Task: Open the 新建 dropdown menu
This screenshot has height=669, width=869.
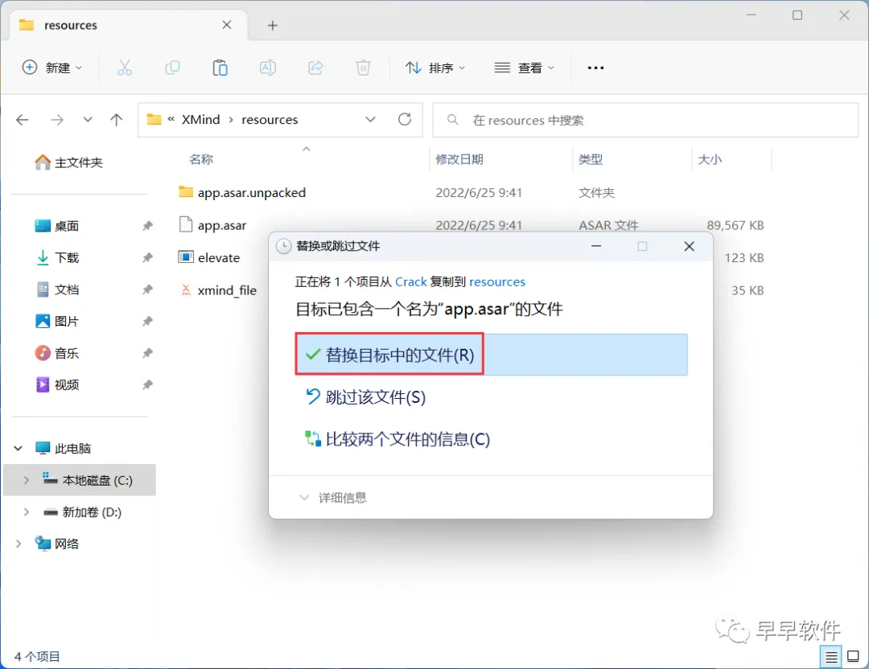Action: click(51, 68)
